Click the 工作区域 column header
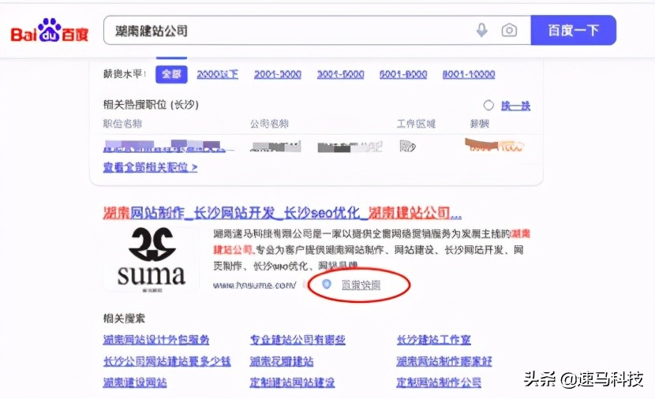This screenshot has height=399, width=655. click(x=416, y=124)
